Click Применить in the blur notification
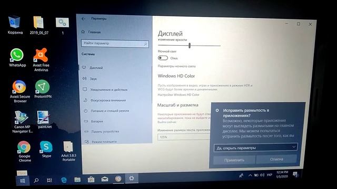The image size is (337, 189). coord(234,160)
